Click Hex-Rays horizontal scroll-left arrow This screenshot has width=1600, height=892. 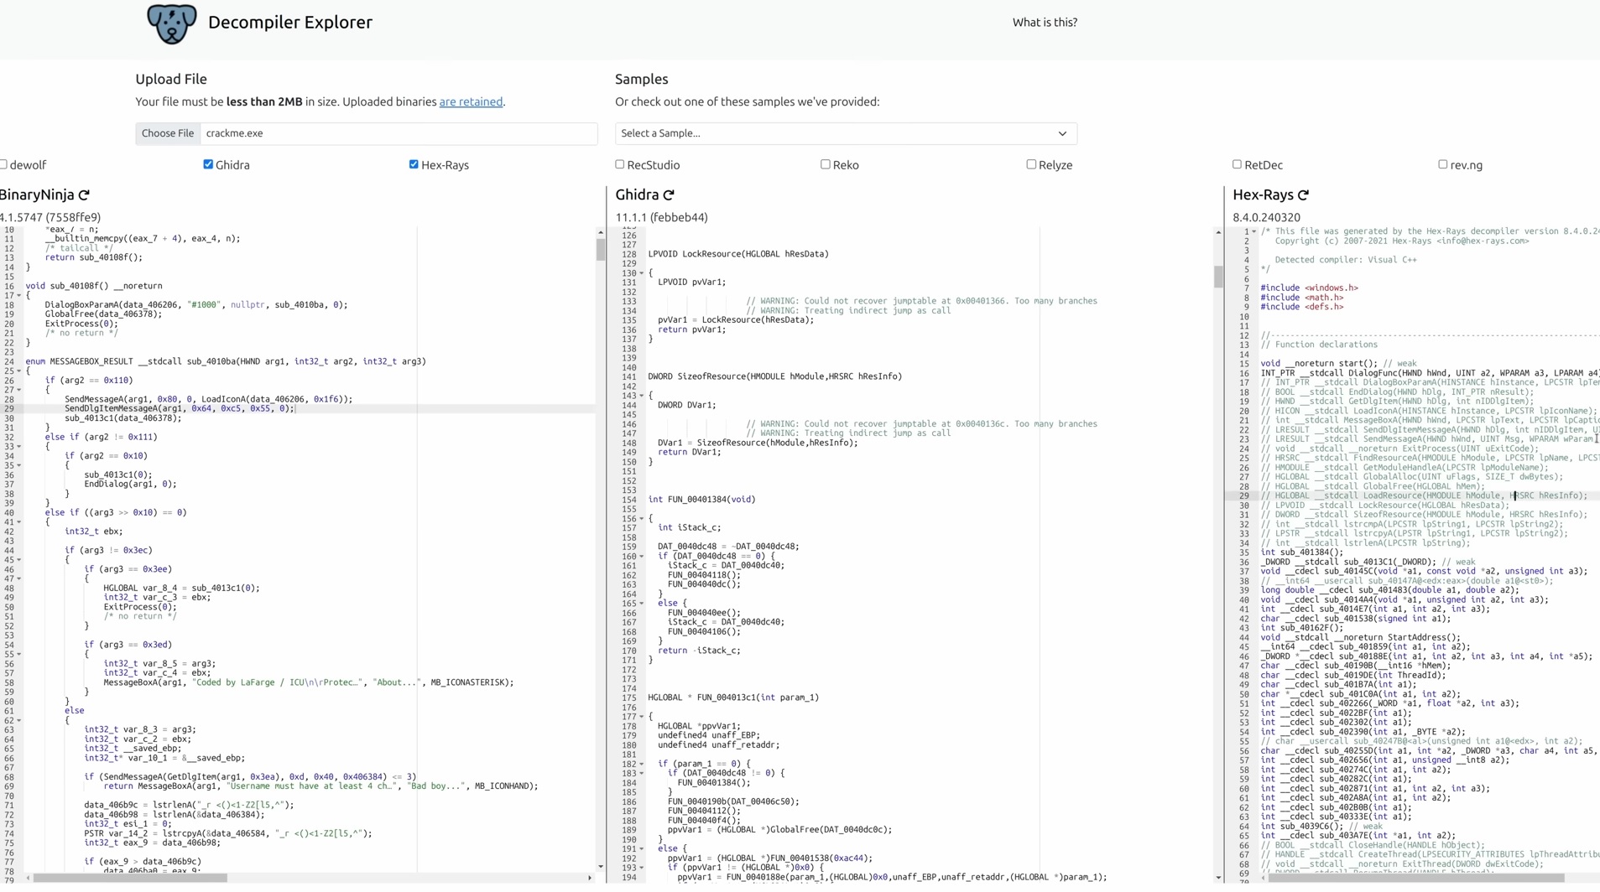(1263, 878)
